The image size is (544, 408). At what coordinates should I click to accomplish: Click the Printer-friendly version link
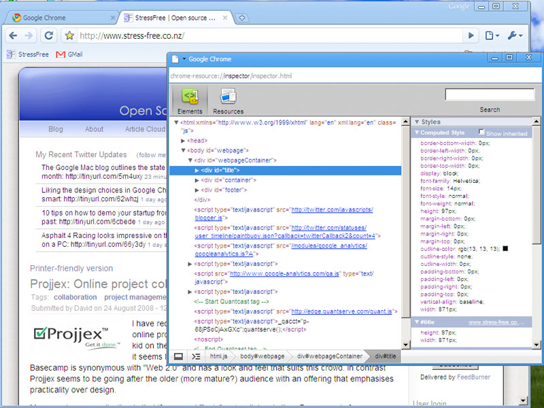[71, 268]
